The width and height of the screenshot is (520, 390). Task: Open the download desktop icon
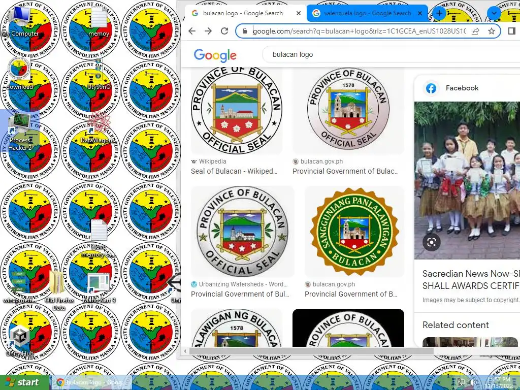[x=19, y=74]
